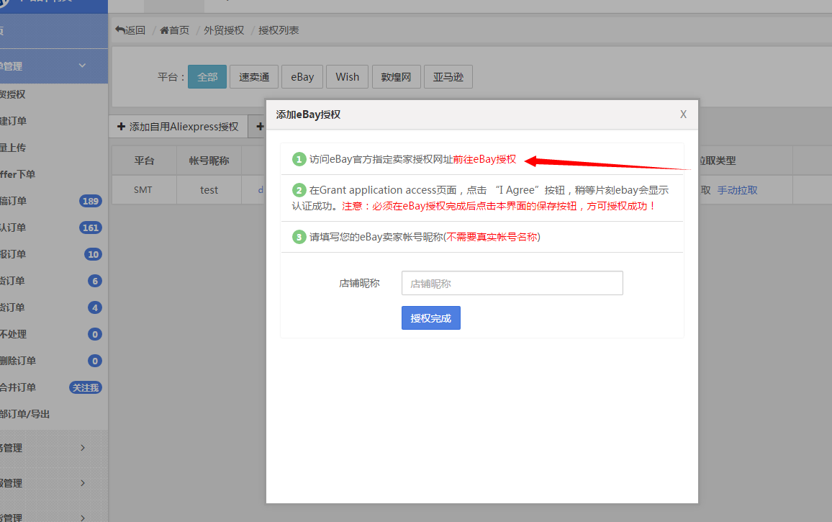Click the 店铺昵称 input field
The height and width of the screenshot is (522, 832).
(512, 284)
